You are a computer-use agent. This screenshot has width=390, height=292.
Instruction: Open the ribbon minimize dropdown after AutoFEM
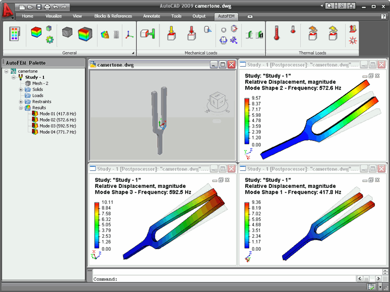[x=250, y=17]
